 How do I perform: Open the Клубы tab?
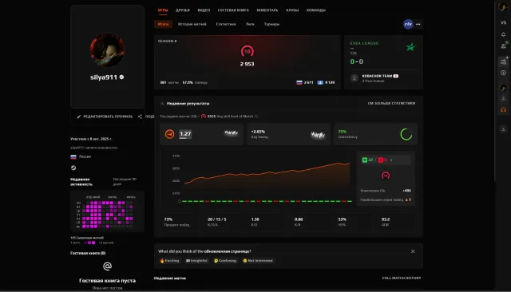[x=292, y=10]
